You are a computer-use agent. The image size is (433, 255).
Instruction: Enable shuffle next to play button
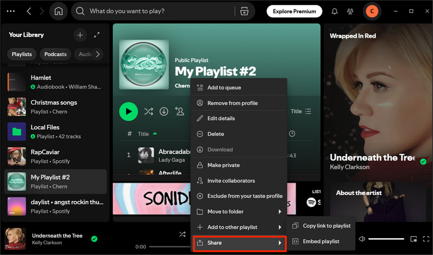pyautogui.click(x=148, y=112)
